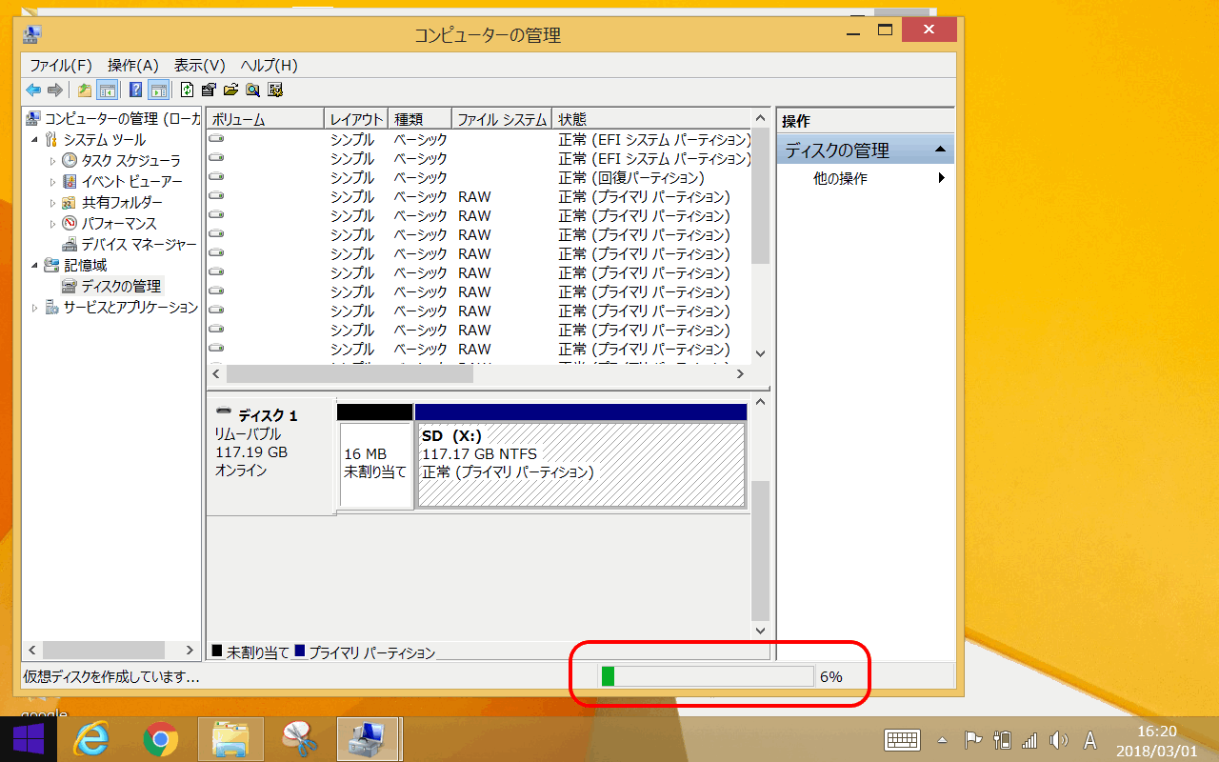Expand the サービスとアプリケーション node
1219x762 pixels.
pos(35,308)
